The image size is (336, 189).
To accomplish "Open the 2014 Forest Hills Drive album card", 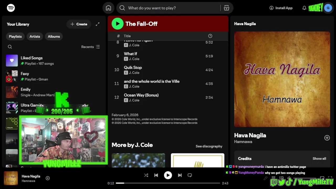I will coord(138,160).
